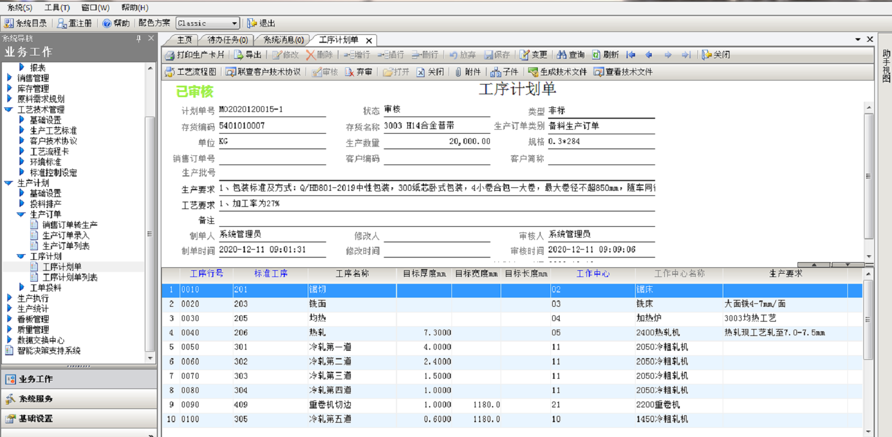Screen dimensions: 892x437
Task: Expand the 工单投料 tree node
Action: 22,288
